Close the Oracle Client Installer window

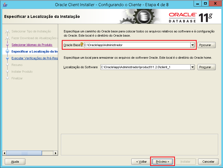click(x=215, y=4)
